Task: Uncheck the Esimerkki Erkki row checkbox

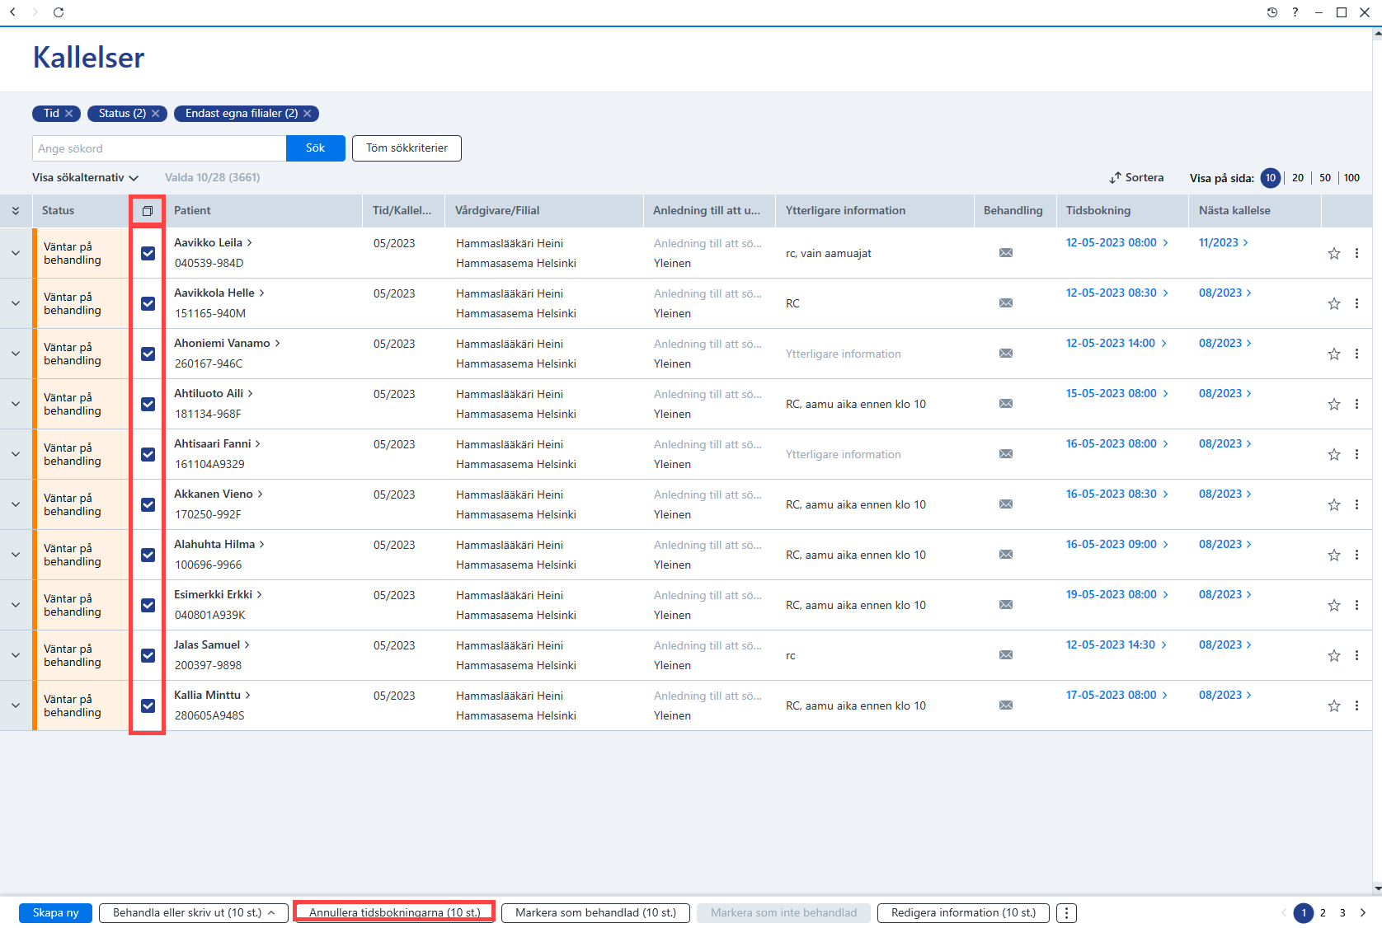Action: (148, 606)
